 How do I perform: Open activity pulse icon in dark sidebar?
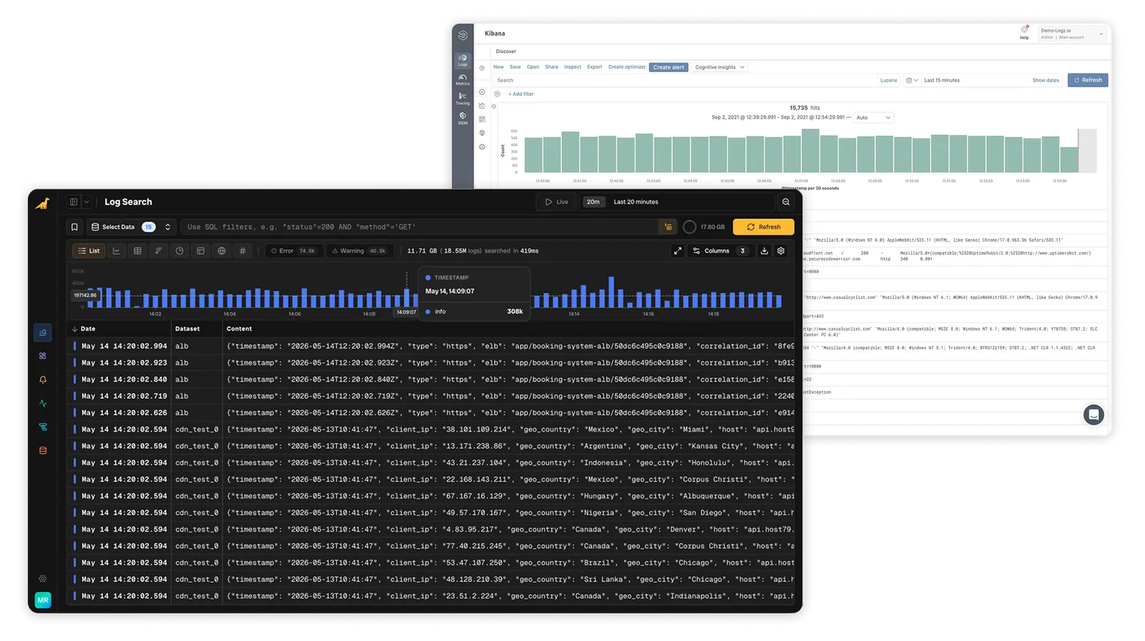point(43,403)
